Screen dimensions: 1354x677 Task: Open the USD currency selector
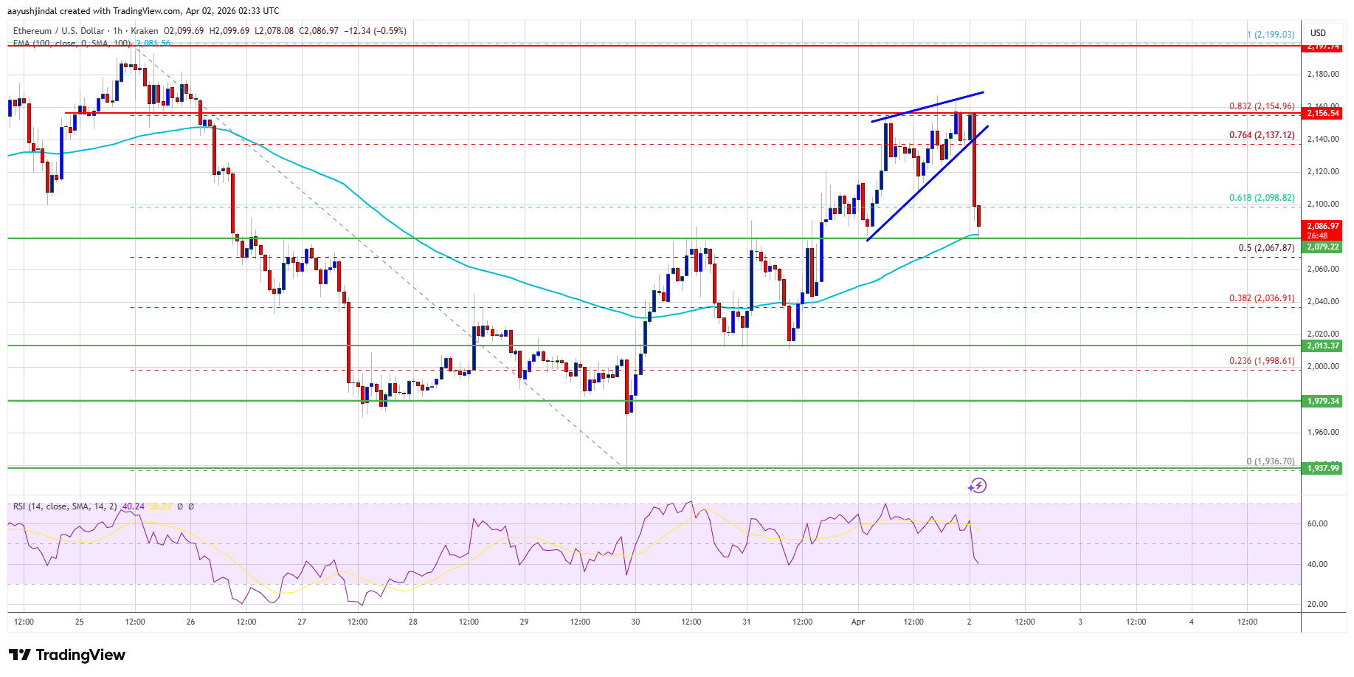point(1318,33)
